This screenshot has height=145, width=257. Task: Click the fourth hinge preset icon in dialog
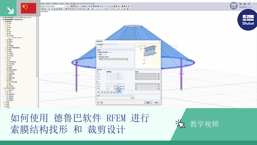point(108,92)
